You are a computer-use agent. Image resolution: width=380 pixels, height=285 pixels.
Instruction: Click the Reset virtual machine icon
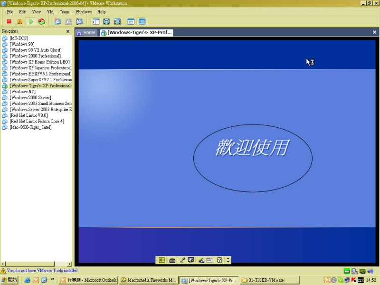(42, 21)
